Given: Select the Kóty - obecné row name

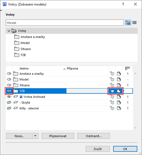Looking at the screenshot, I should pos(29,108).
